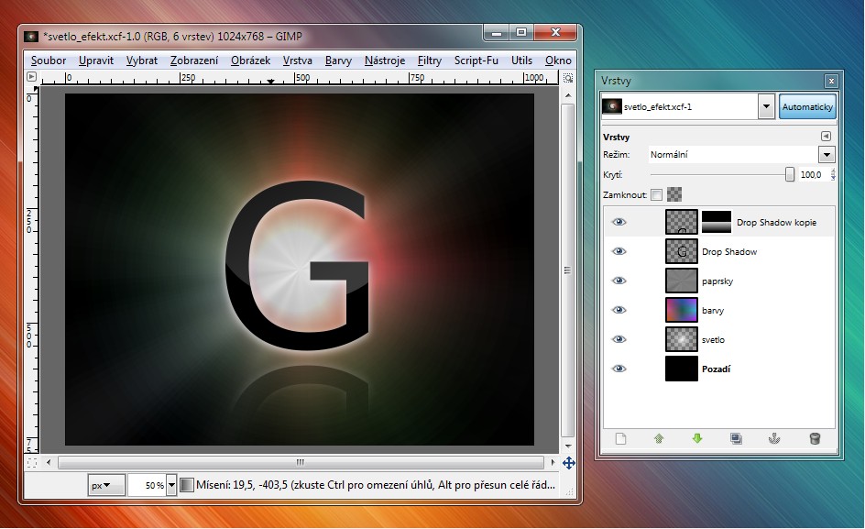Open the Script-Fu menu

(x=476, y=61)
